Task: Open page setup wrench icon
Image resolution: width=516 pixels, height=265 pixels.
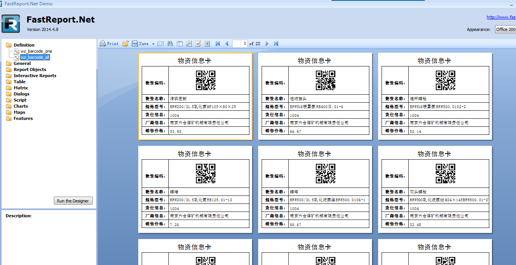Action: [189, 44]
